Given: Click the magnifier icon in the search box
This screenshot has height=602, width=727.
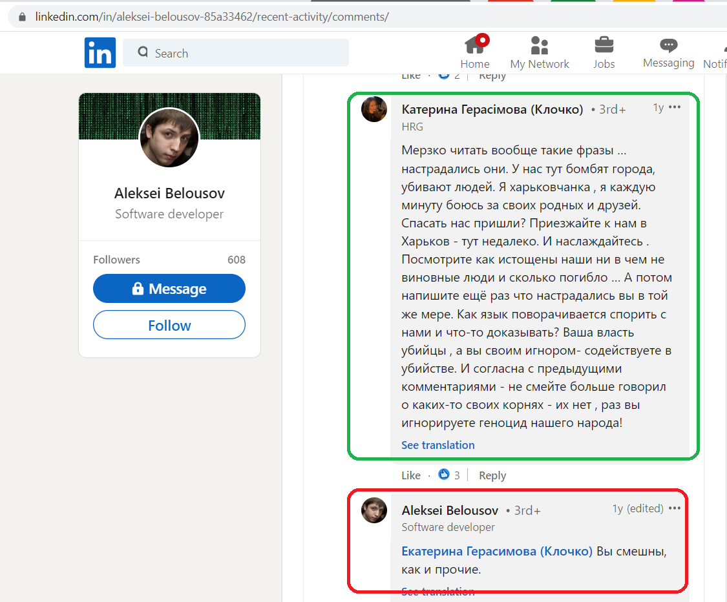Looking at the screenshot, I should pos(143,52).
